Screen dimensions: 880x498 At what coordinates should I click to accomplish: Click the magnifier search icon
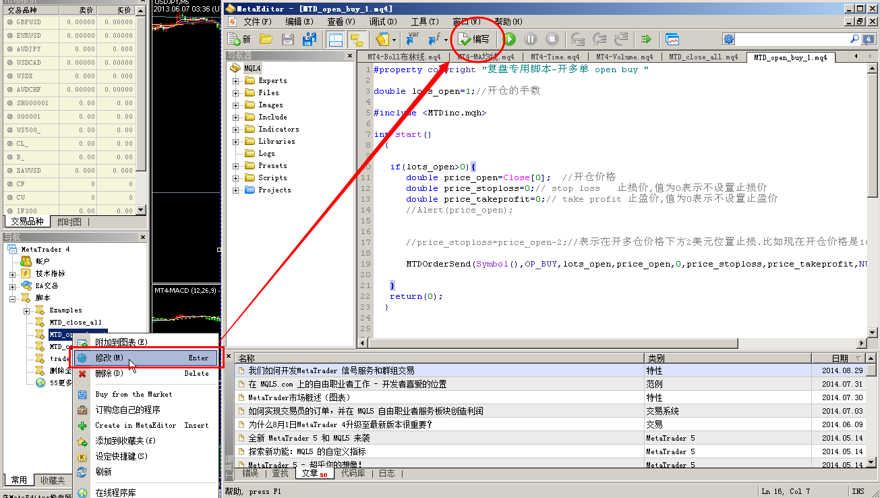pos(854,39)
